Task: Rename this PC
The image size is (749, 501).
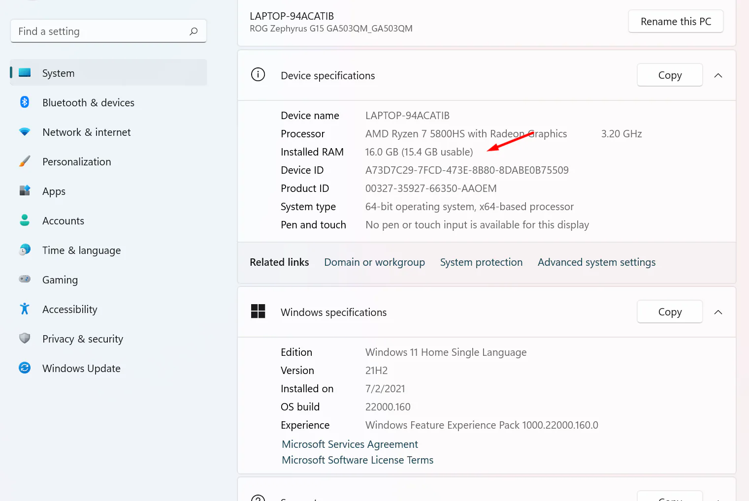Action: point(676,22)
